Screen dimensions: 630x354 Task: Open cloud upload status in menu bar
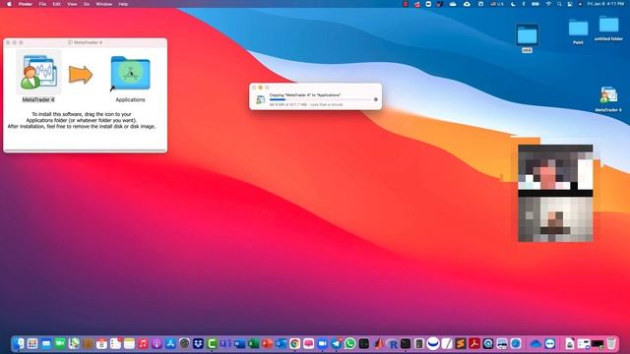coord(467,4)
